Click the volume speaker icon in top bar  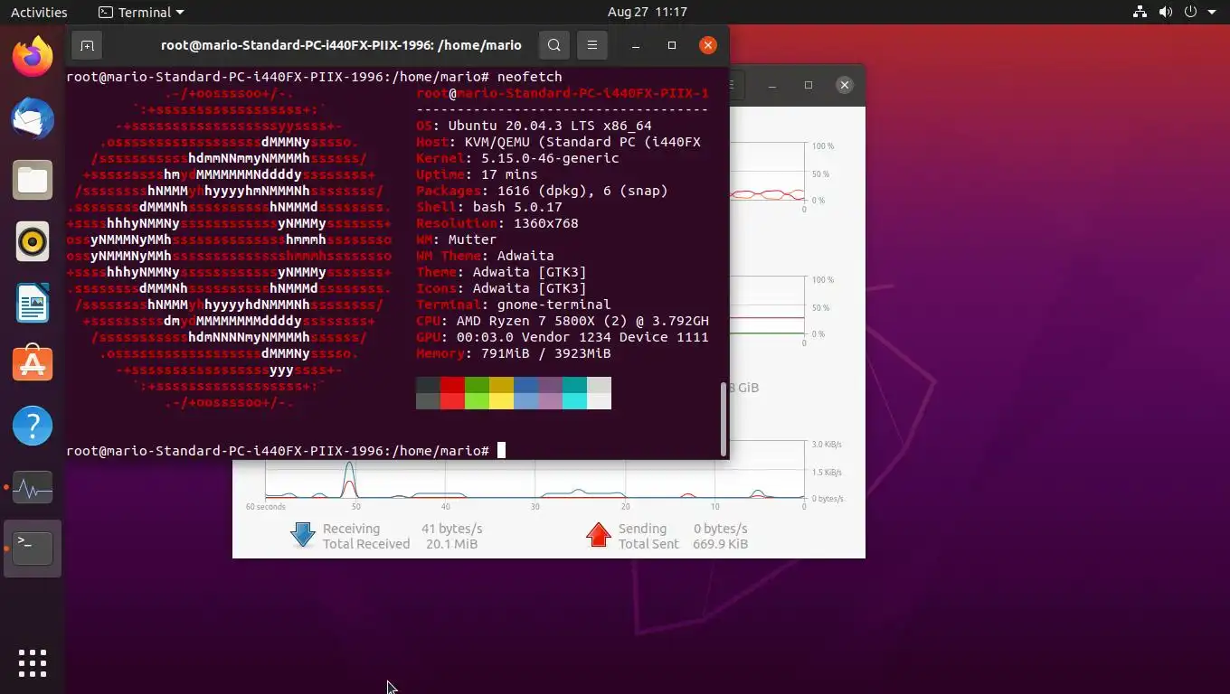pos(1165,13)
